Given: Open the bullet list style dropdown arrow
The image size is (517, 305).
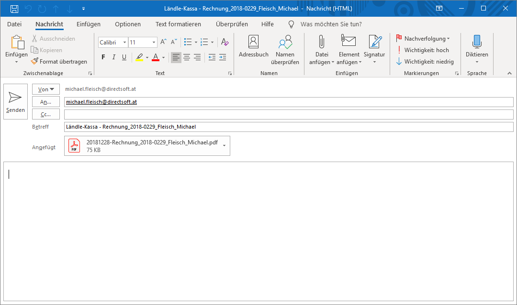Looking at the screenshot, I should click(x=196, y=42).
